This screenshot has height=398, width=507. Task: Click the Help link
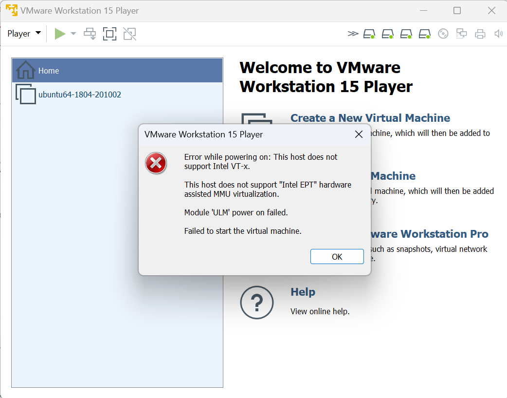point(303,292)
